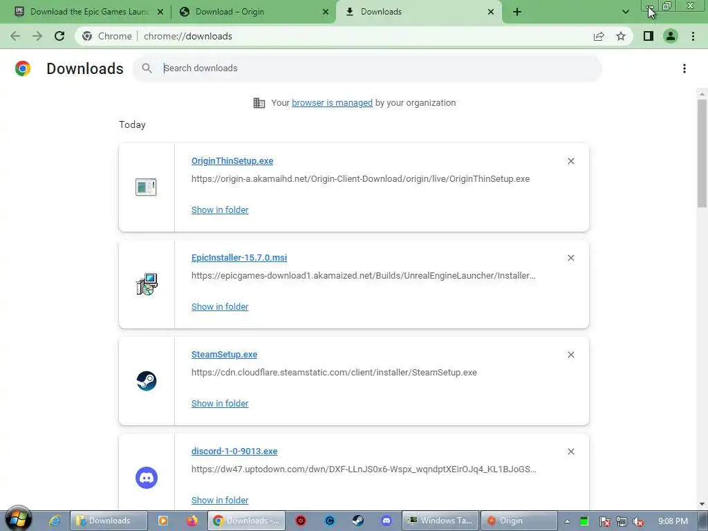The image size is (708, 531).
Task: Click the scrollbar down arrow
Action: point(702,504)
